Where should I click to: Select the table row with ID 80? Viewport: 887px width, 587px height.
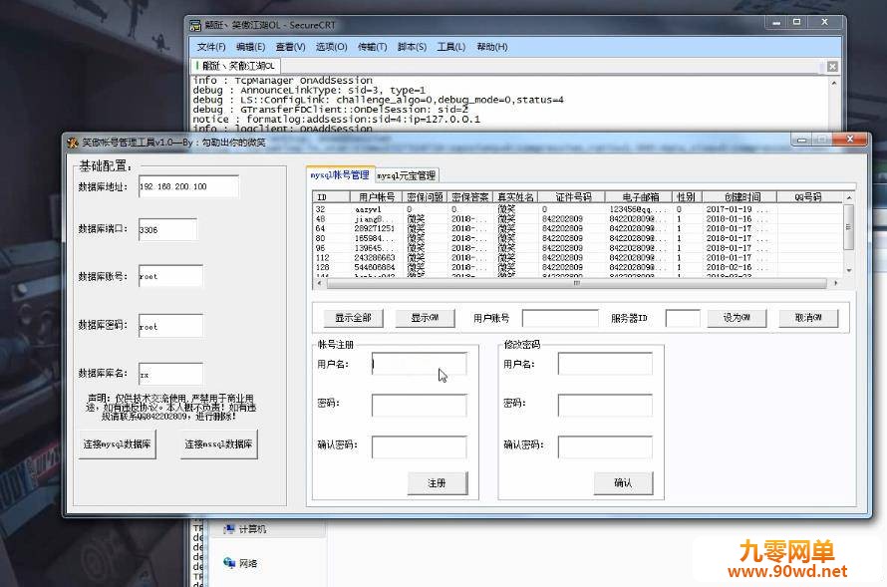[578, 238]
